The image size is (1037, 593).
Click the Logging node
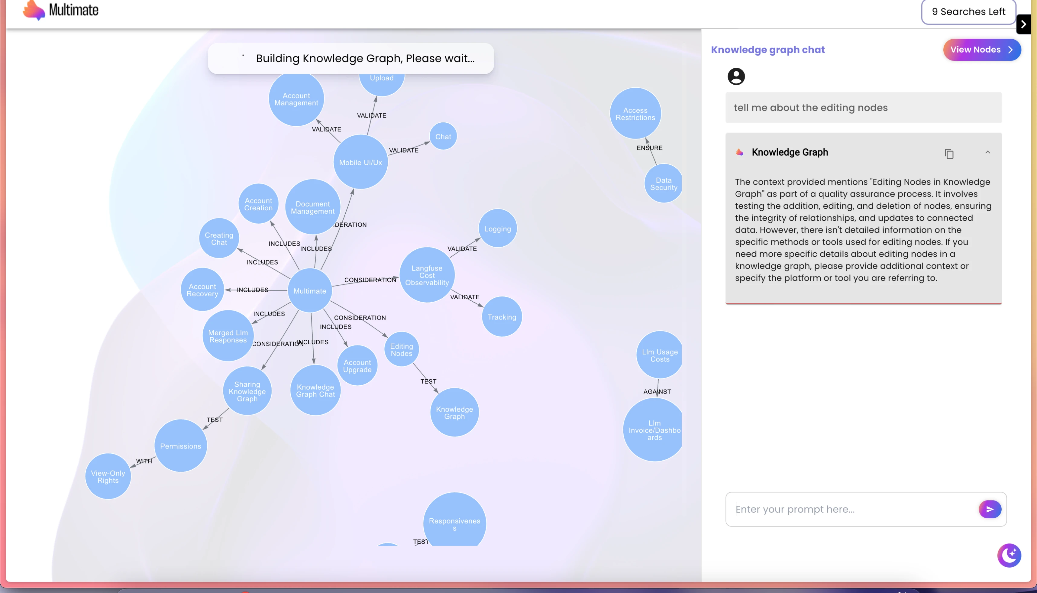click(x=498, y=228)
